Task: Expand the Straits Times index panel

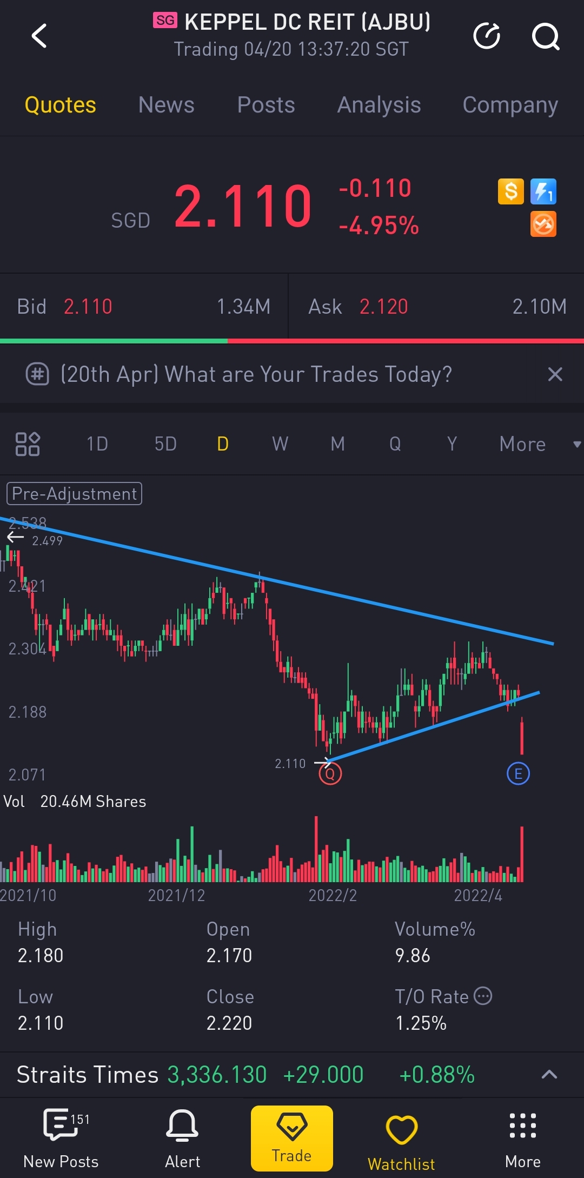Action: pos(549,1074)
